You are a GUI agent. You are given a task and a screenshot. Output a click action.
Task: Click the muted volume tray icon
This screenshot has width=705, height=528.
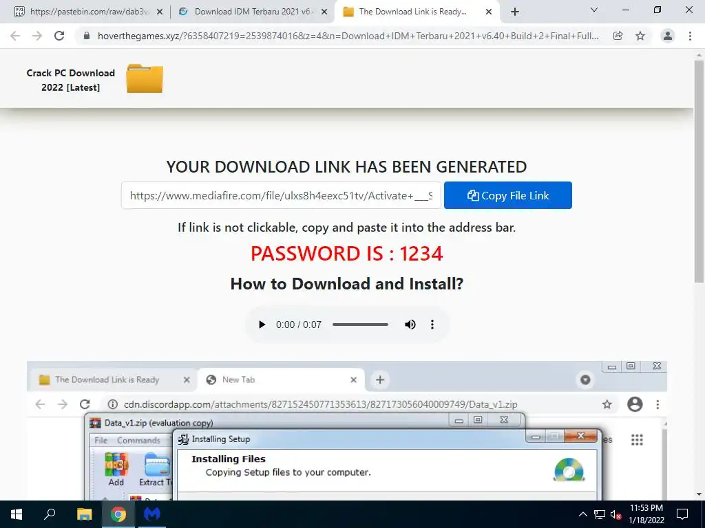pyautogui.click(x=615, y=514)
